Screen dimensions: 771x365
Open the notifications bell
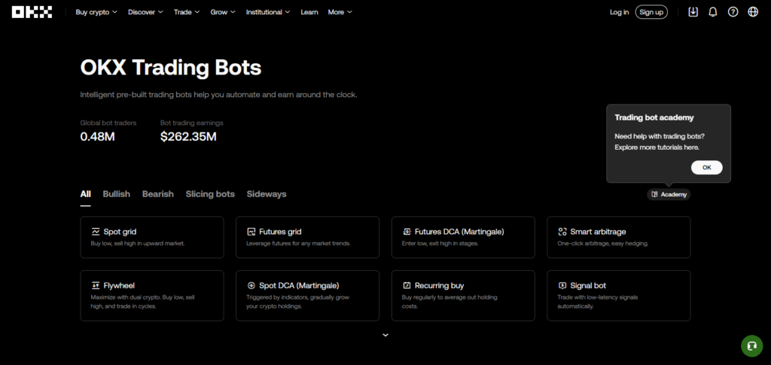[x=713, y=12]
